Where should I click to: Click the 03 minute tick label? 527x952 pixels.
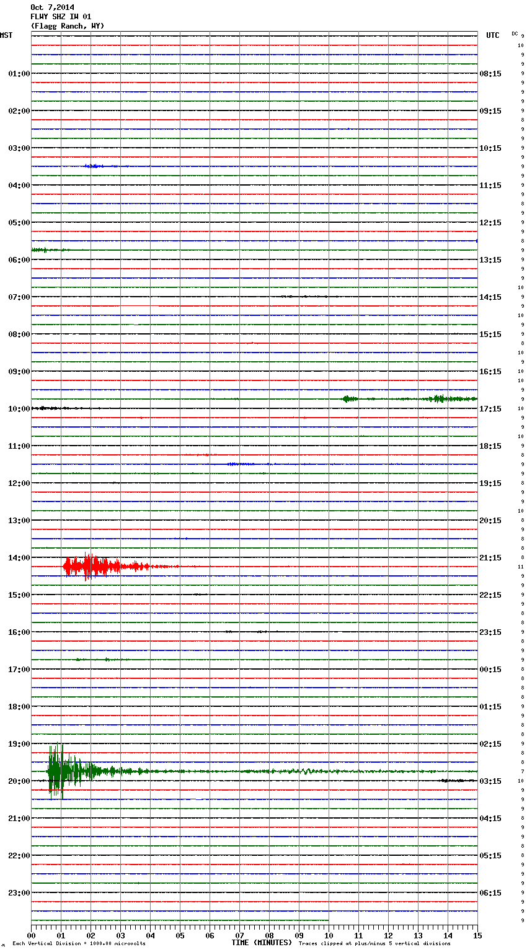[120, 935]
